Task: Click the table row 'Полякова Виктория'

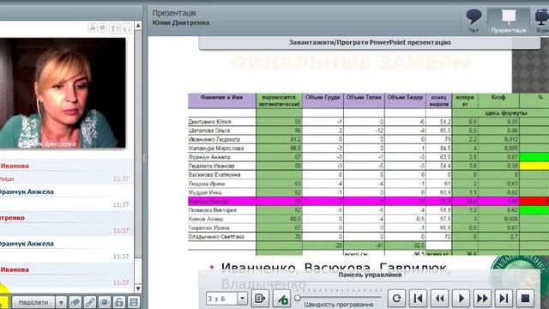Action: point(368,209)
